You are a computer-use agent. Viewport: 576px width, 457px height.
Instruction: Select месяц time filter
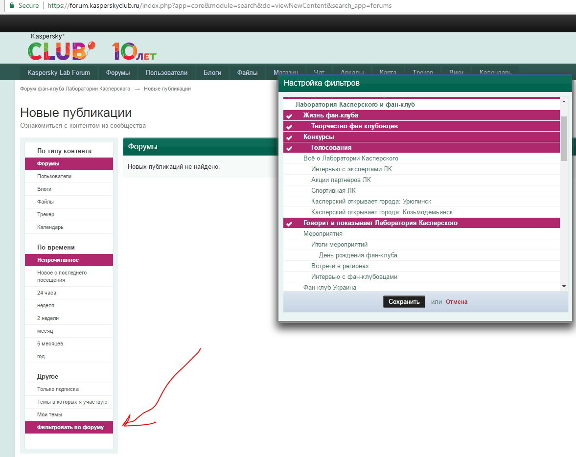point(69,331)
